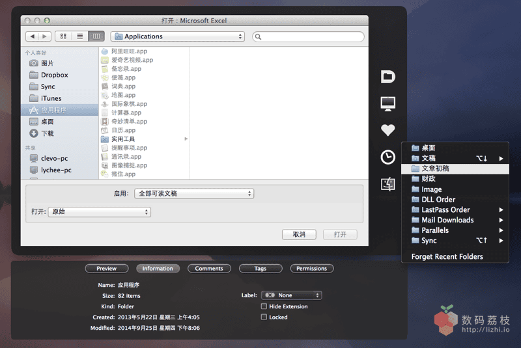Toggle the Locked checkbox
The image size is (521, 348).
pyautogui.click(x=264, y=317)
